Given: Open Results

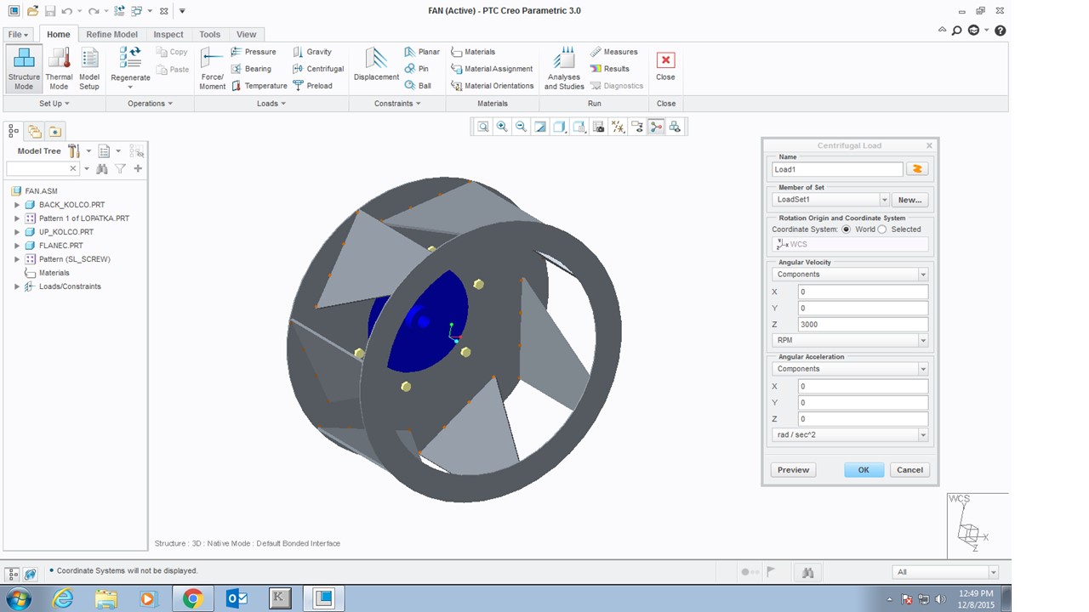Looking at the screenshot, I should 609,69.
